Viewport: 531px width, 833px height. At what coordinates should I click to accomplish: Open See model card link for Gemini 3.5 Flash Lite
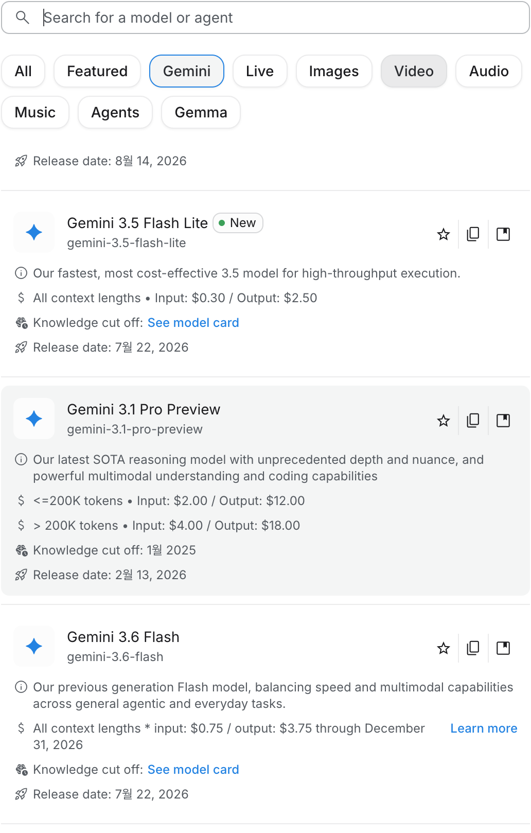193,323
